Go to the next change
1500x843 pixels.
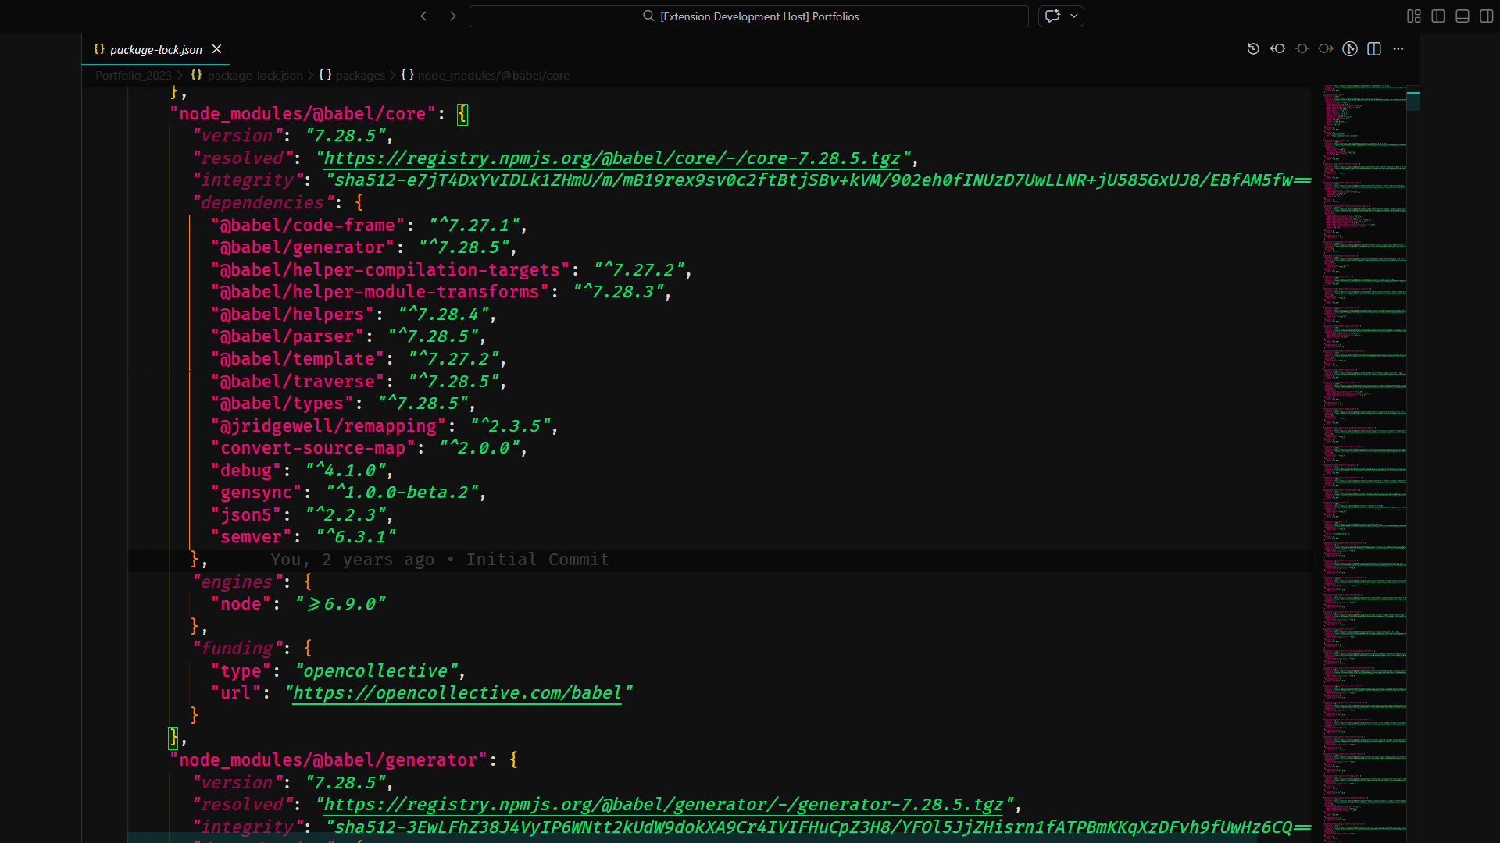tap(1326, 48)
